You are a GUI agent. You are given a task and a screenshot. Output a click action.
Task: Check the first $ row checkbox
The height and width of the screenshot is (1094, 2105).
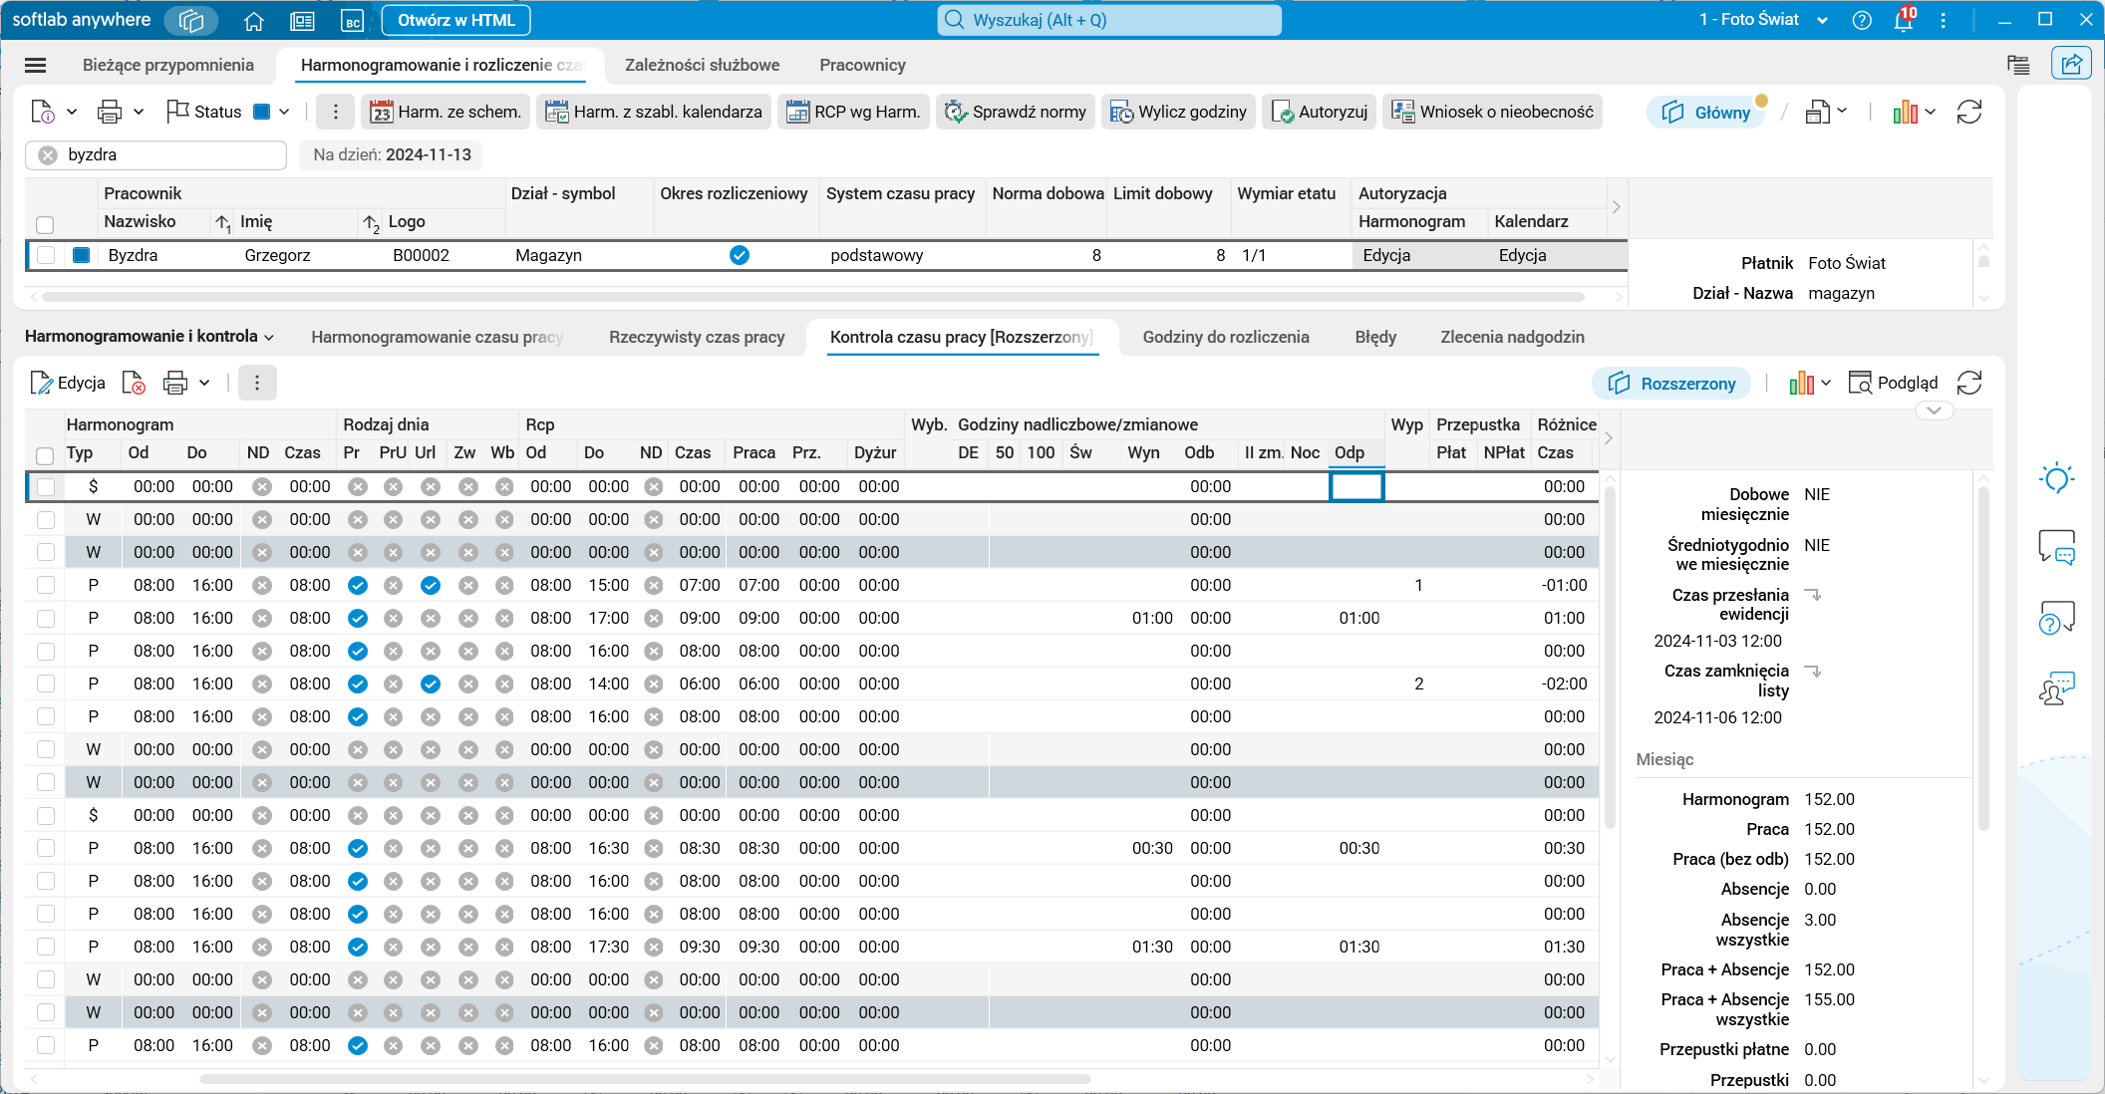tap(46, 486)
